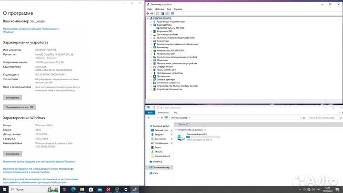
Task: Open Видео in navigation pane
Action: pos(158,147)
